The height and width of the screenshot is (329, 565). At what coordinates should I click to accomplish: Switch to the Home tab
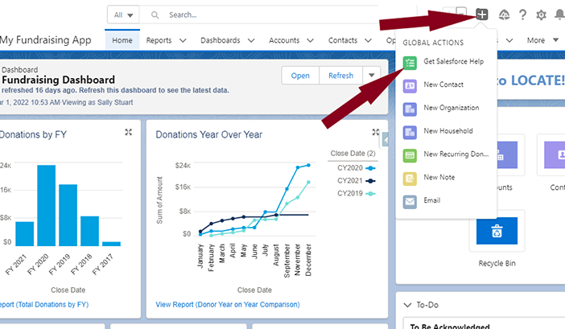click(x=122, y=40)
